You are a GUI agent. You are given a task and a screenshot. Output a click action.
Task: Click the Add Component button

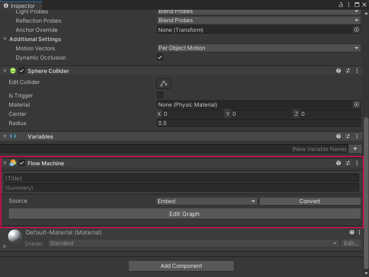click(181, 266)
